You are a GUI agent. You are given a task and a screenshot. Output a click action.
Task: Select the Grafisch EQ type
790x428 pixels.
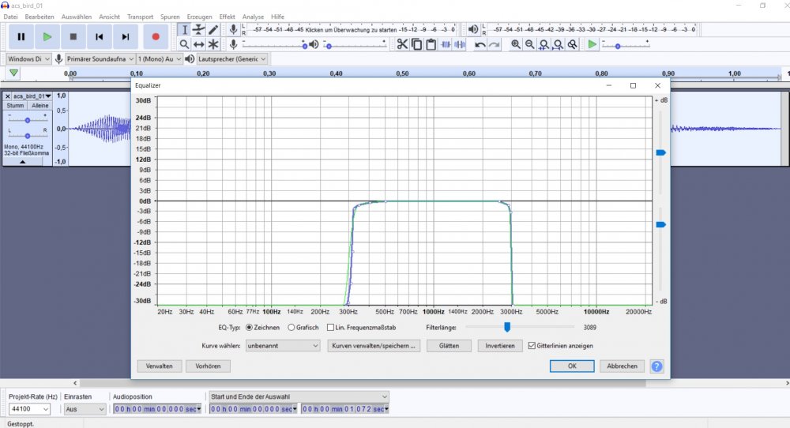click(292, 327)
